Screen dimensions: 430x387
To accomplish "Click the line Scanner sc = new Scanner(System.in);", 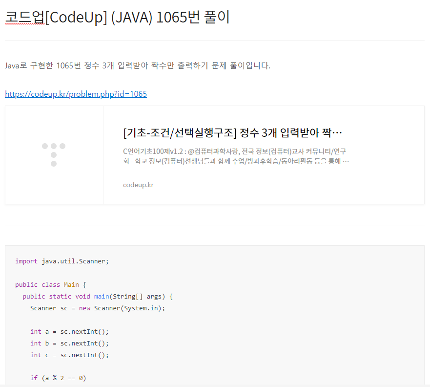I will (98, 308).
